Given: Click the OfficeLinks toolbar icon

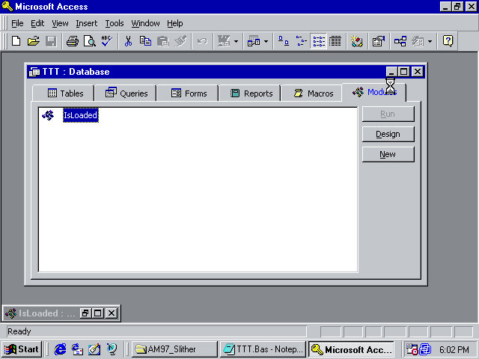Looking at the screenshot, I should [x=224, y=41].
